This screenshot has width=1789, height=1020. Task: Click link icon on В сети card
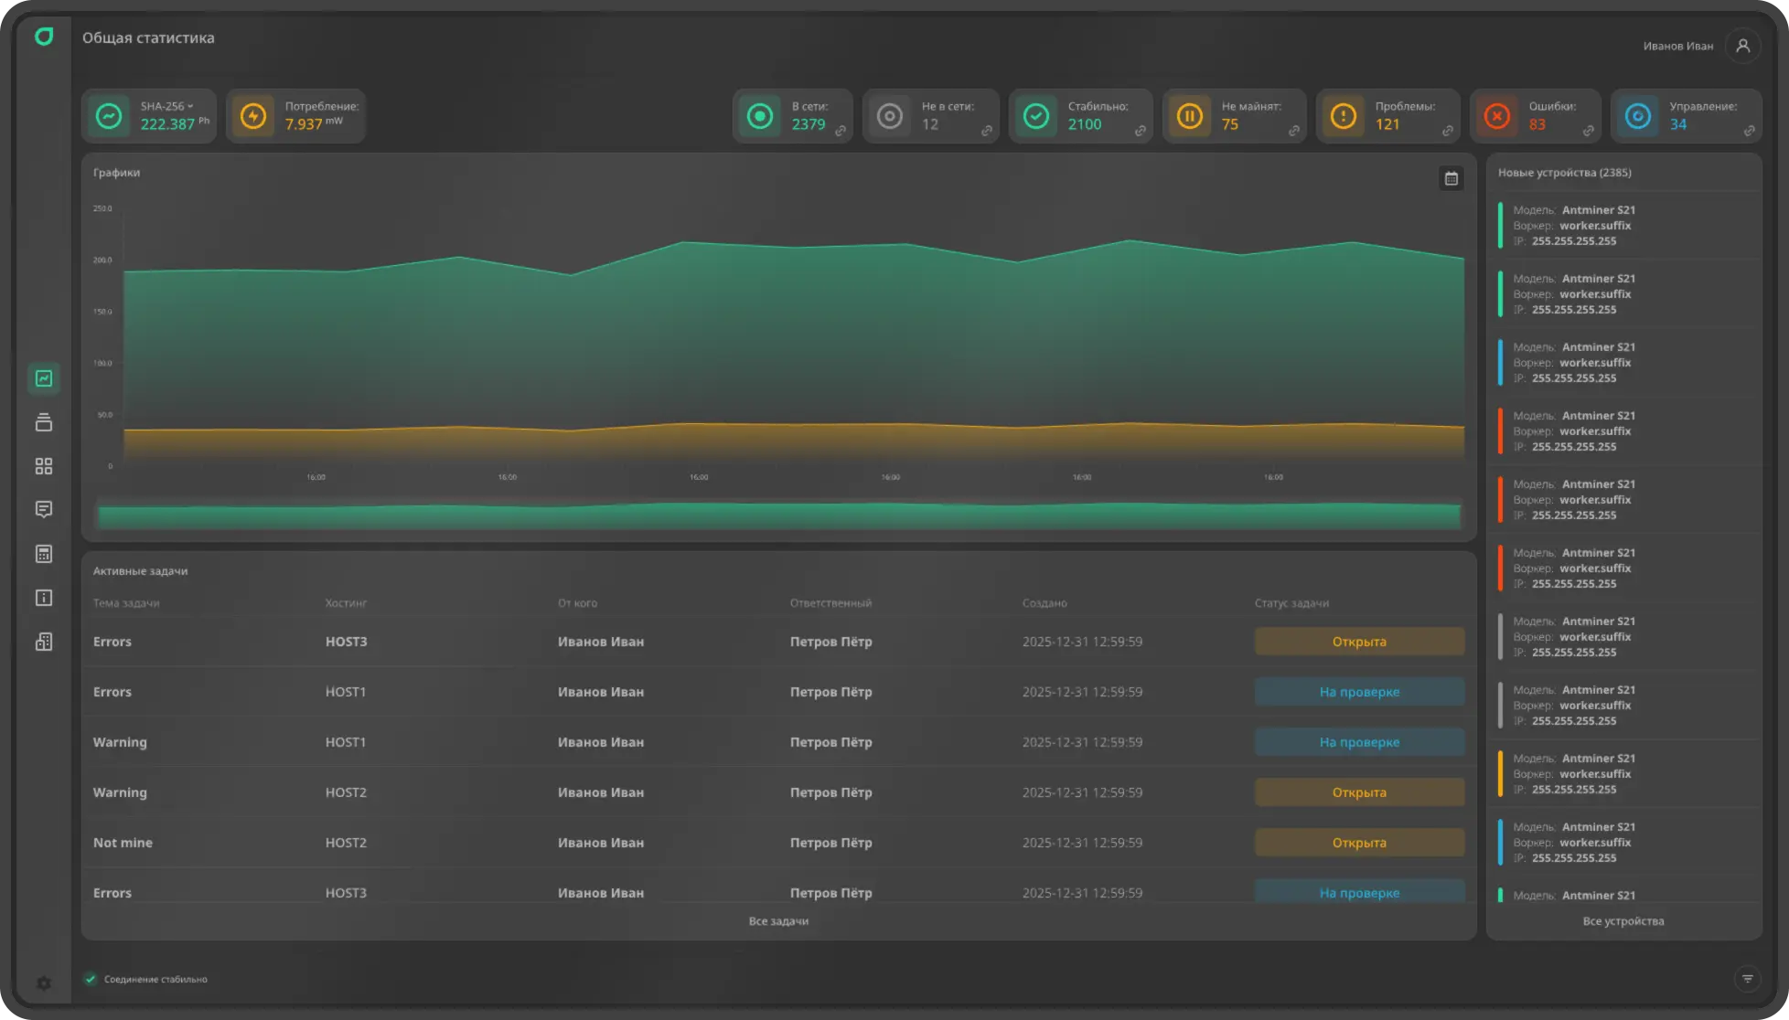pos(841,132)
